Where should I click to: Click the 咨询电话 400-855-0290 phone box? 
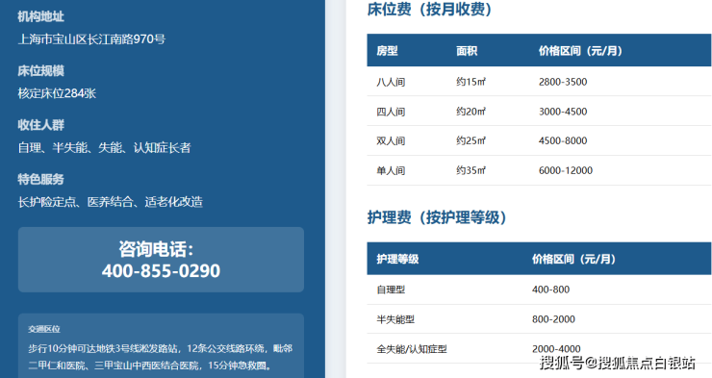click(161, 260)
